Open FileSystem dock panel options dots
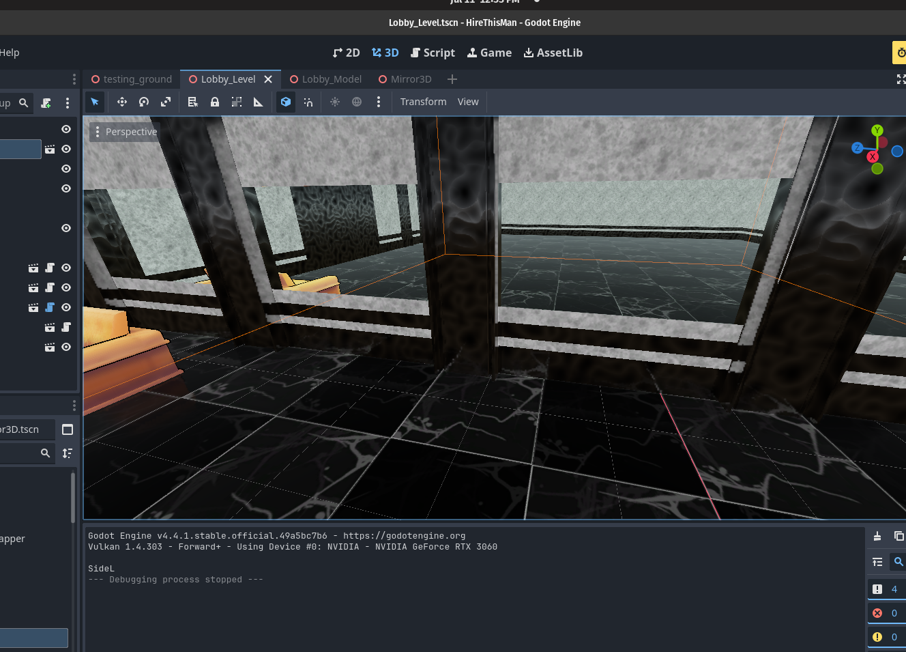Screen dimensions: 906x652 [74, 406]
